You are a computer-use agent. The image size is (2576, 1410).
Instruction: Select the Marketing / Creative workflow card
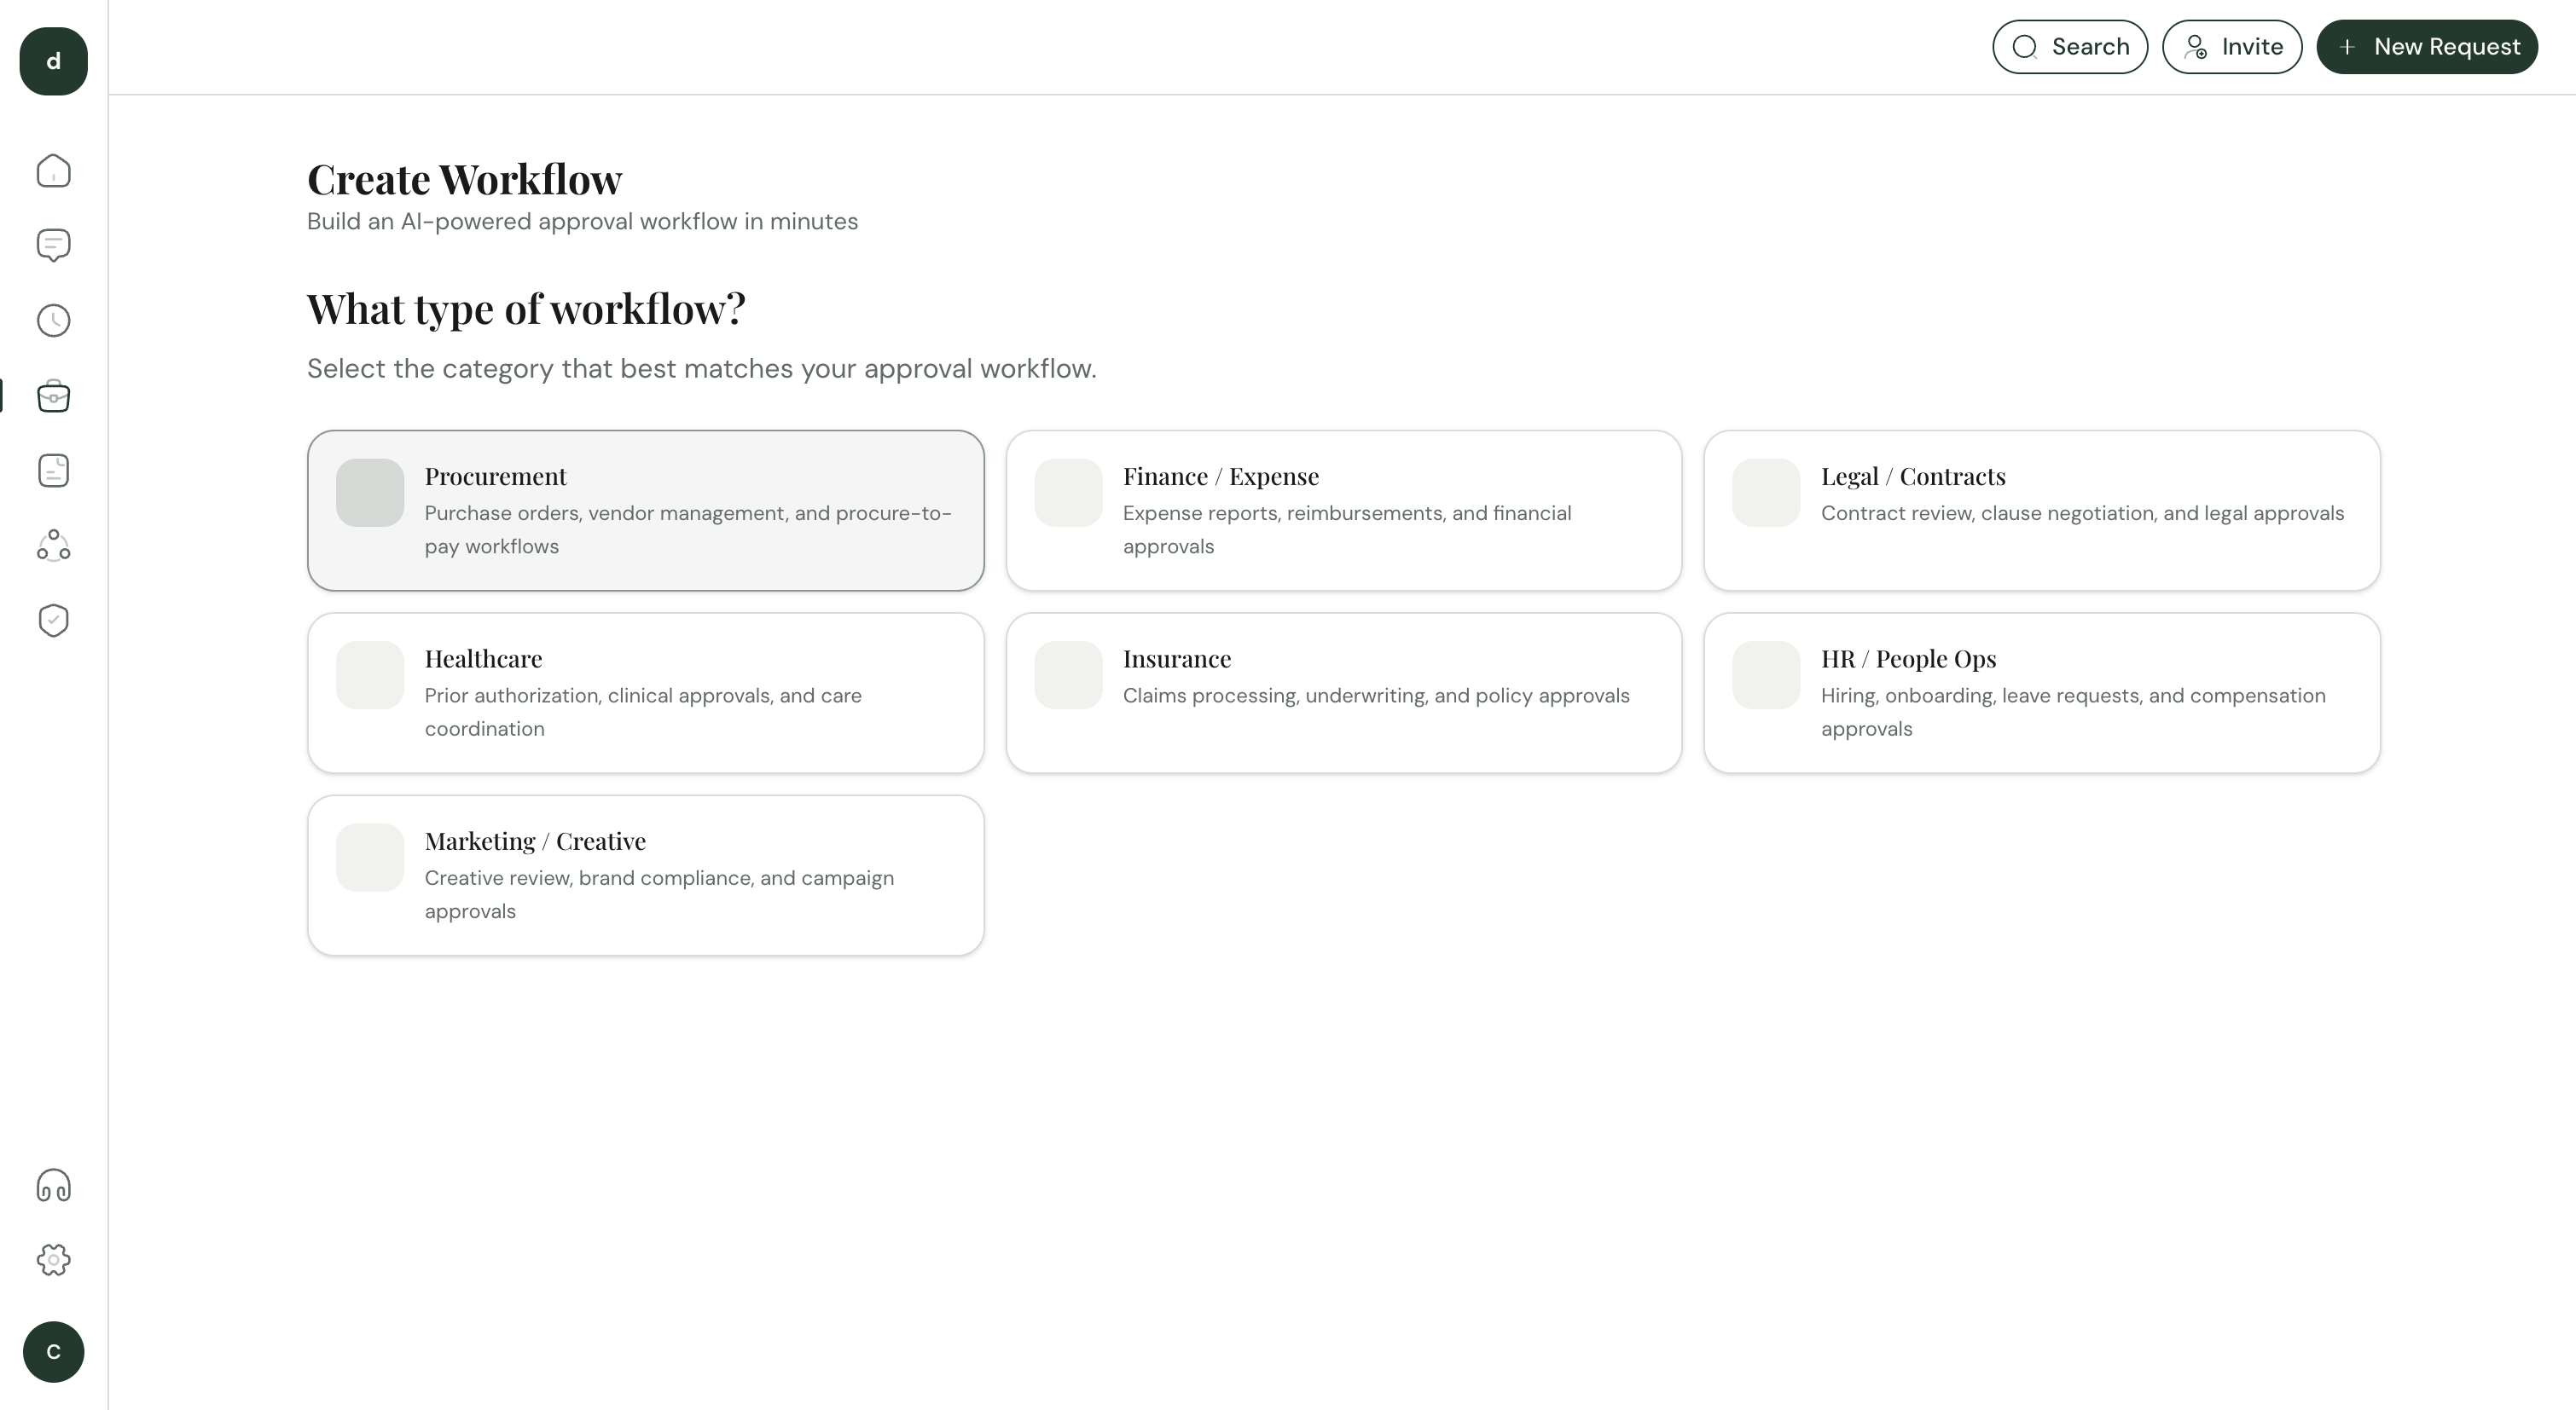tap(645, 875)
